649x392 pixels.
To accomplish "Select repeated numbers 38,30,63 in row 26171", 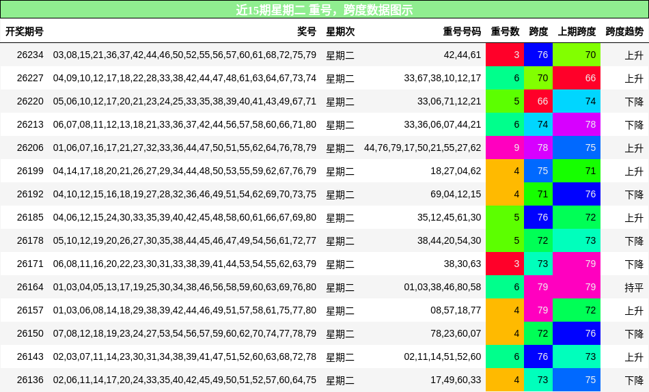I will (x=462, y=263).
